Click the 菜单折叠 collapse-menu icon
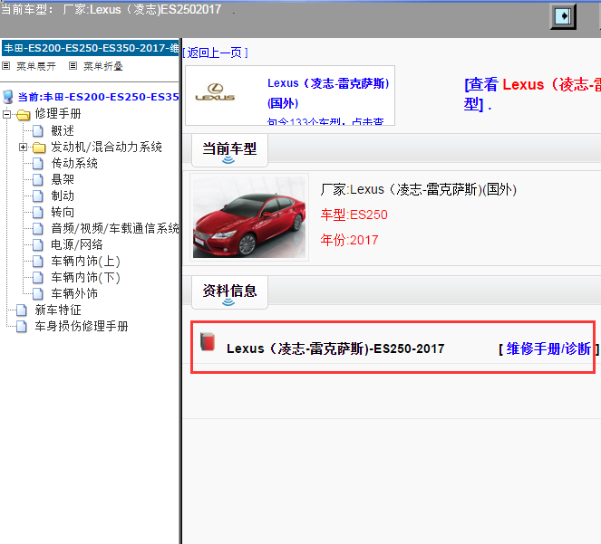 pos(73,66)
